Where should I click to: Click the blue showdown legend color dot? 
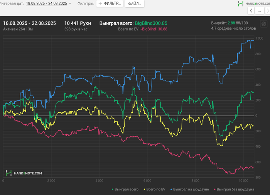[170, 189]
